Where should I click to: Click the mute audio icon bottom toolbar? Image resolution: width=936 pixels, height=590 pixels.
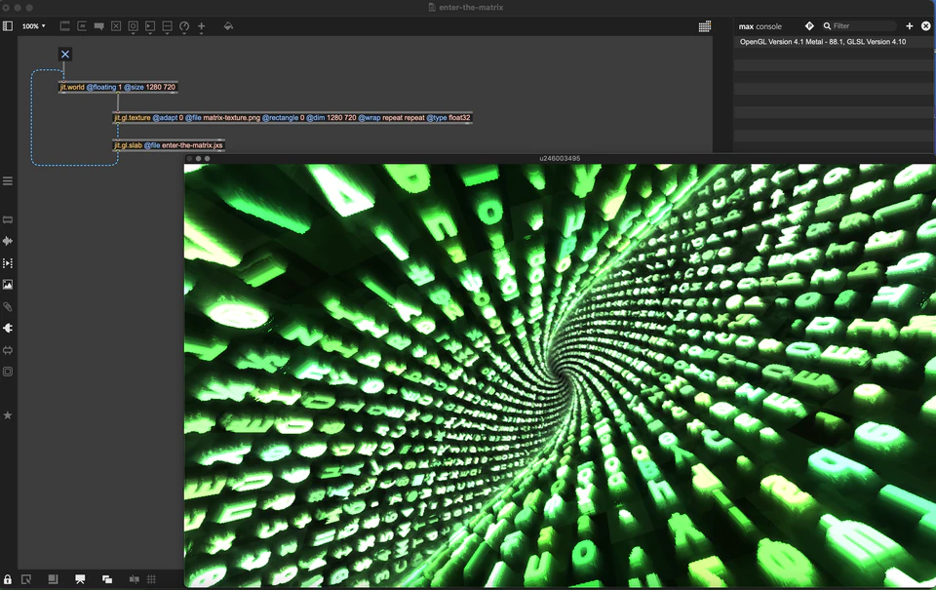pos(135,579)
